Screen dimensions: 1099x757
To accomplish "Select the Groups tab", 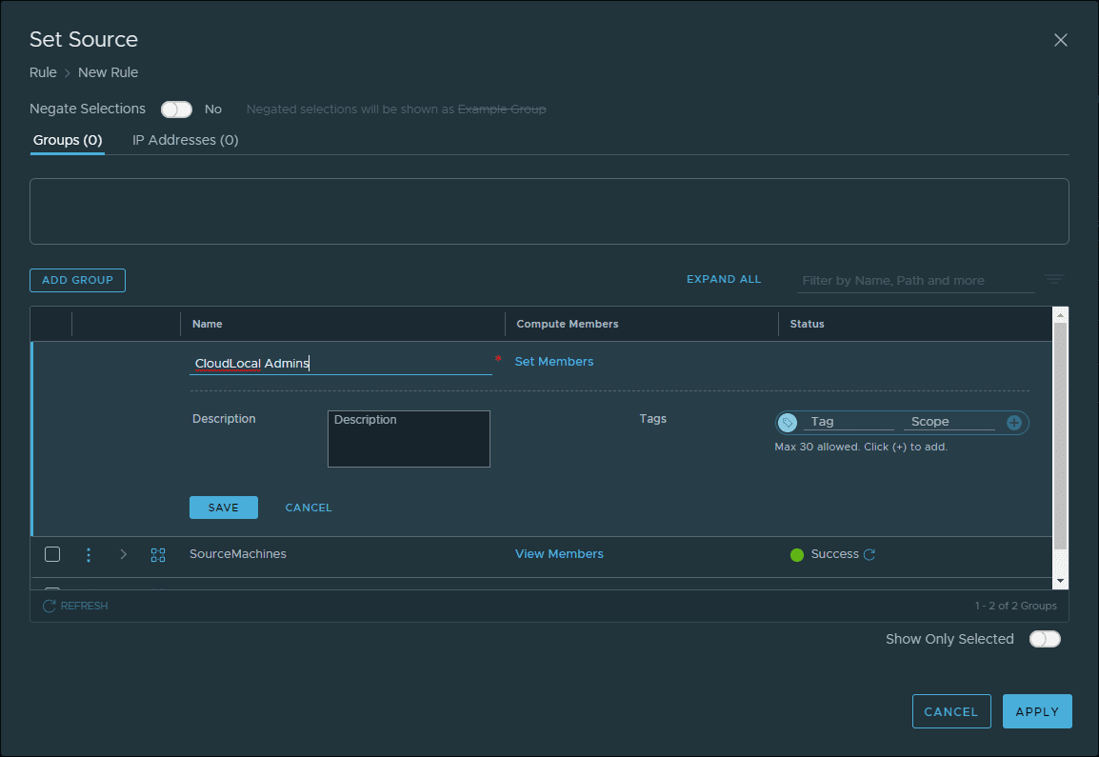I will coord(67,140).
